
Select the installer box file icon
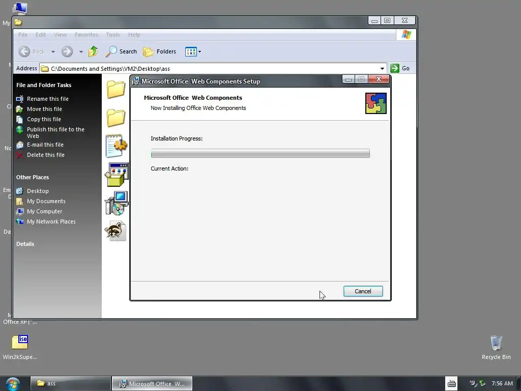point(117,175)
